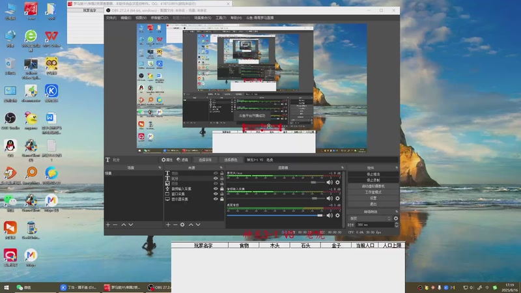
Task: Pop out the 转场特效 dock panel
Action: point(397,212)
